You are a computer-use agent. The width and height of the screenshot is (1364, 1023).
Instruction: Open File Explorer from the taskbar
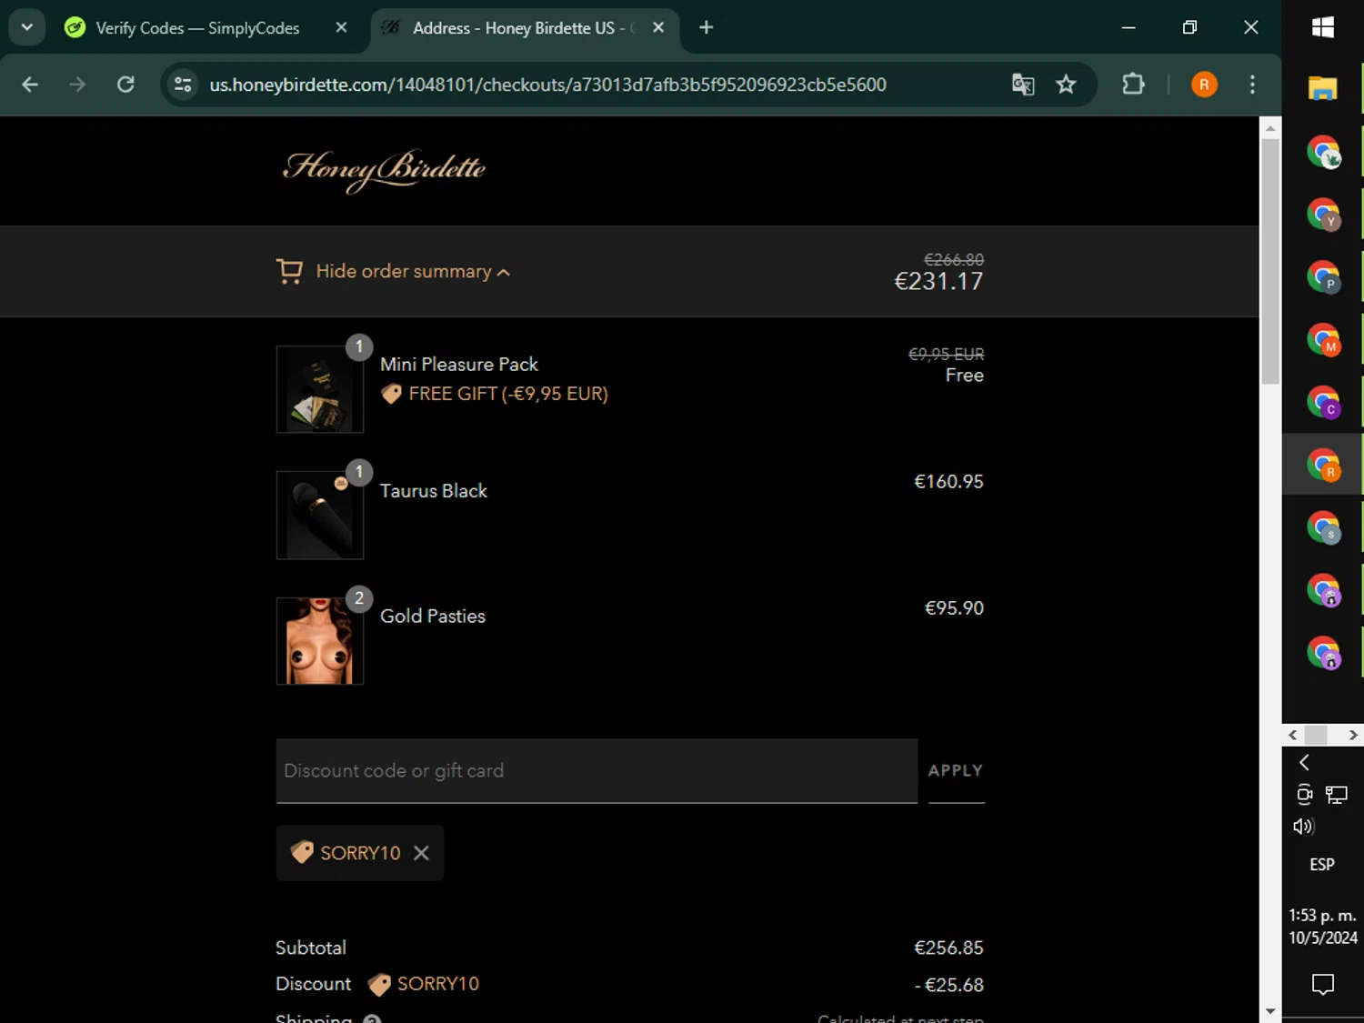[1323, 88]
